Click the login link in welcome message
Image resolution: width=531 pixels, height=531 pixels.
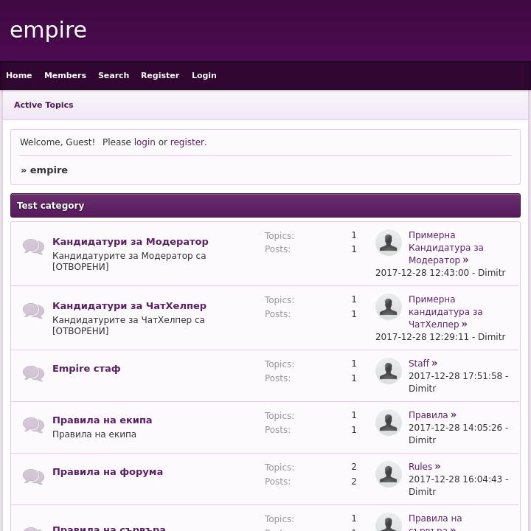click(145, 142)
